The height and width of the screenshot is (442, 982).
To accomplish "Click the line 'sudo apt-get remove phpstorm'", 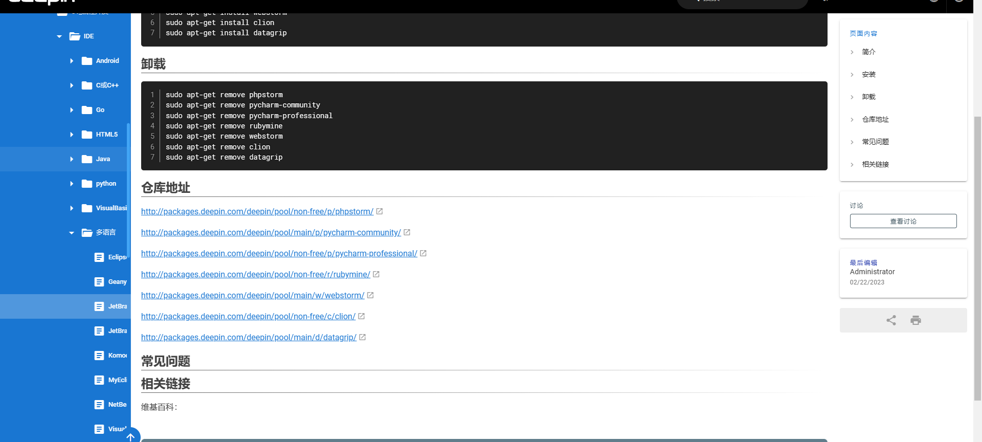I will point(224,95).
